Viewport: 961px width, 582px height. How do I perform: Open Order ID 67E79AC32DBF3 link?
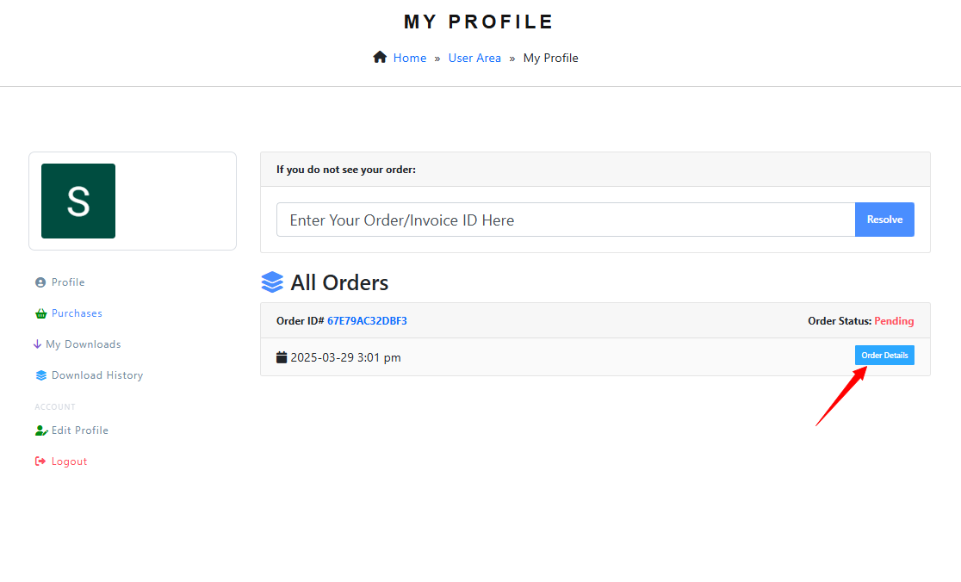[x=367, y=321]
